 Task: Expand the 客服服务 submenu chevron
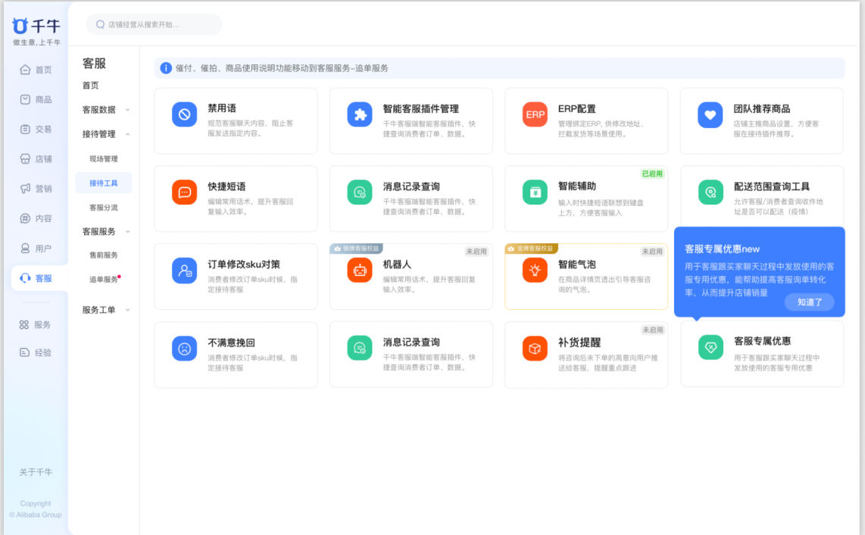(128, 232)
